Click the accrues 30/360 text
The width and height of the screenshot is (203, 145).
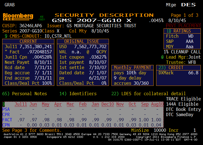[x=131, y=83]
